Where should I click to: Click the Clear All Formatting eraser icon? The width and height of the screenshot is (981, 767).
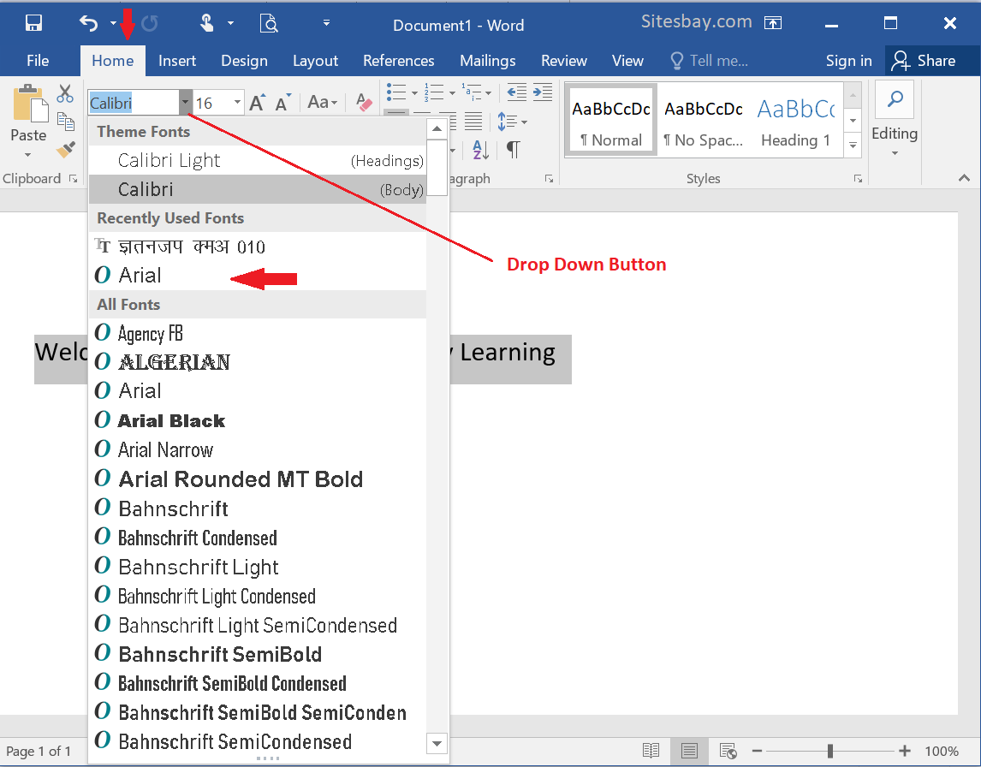point(364,102)
